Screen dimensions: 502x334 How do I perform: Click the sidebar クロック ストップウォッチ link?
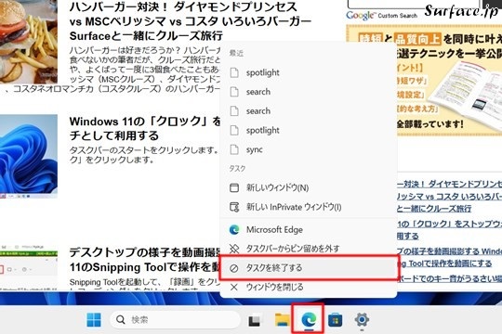pos(449,230)
